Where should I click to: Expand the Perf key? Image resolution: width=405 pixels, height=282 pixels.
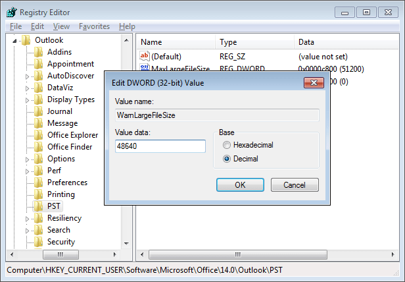[27, 171]
